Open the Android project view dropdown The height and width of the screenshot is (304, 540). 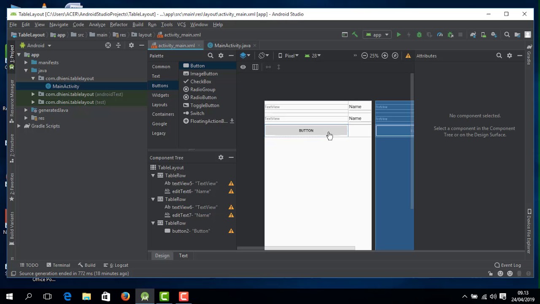36,46
